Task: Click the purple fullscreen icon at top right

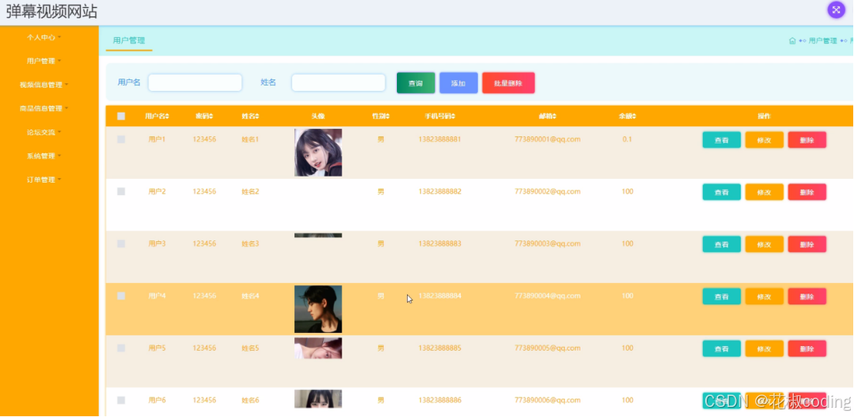Action: tap(836, 10)
